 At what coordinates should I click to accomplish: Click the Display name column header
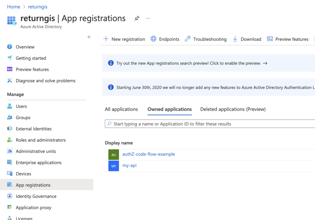[119, 143]
